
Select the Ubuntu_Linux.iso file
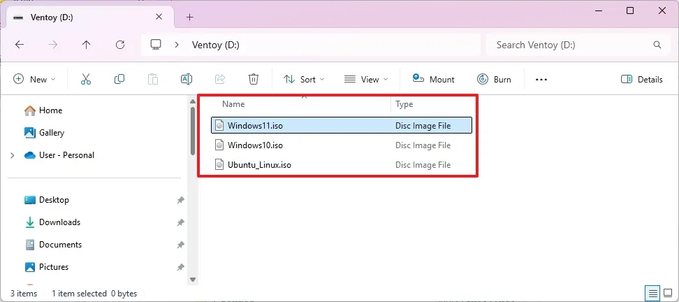tap(341, 165)
